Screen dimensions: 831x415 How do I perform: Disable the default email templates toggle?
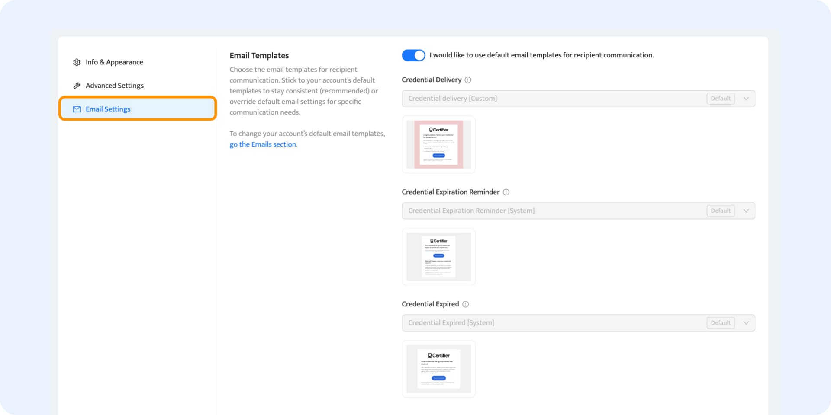(x=413, y=55)
